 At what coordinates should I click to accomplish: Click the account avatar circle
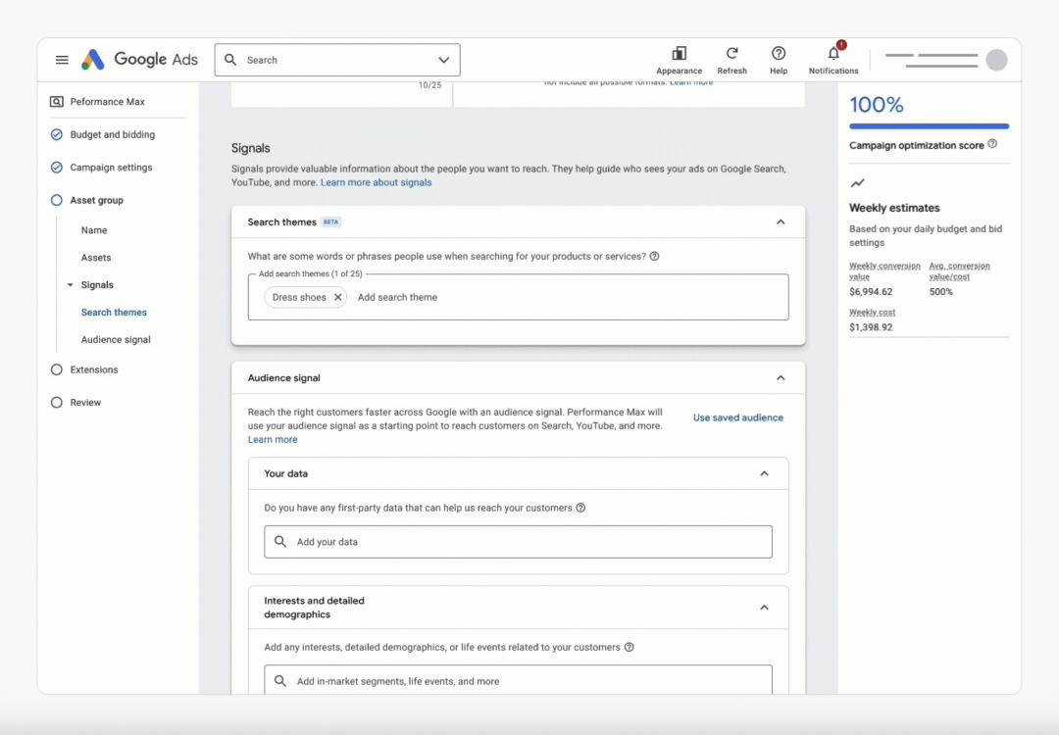(996, 60)
